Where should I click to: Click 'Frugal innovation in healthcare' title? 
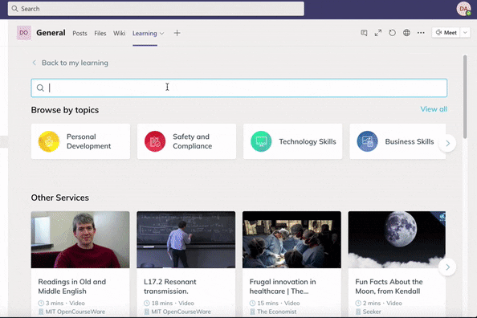tap(283, 287)
